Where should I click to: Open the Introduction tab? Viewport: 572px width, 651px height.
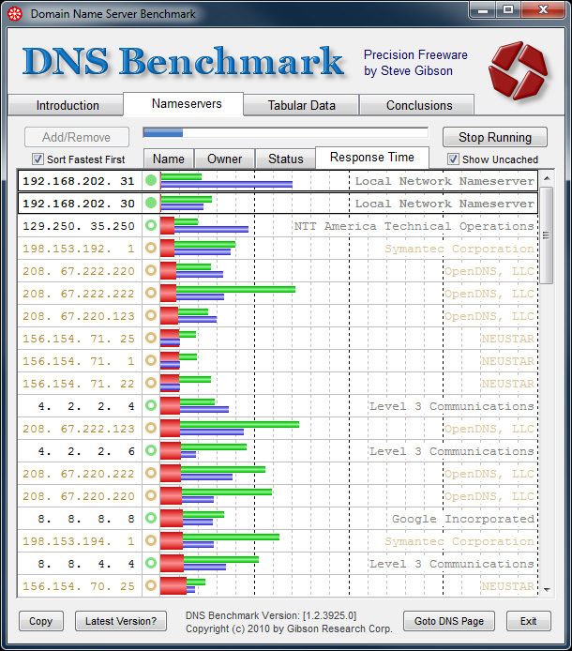pyautogui.click(x=66, y=105)
